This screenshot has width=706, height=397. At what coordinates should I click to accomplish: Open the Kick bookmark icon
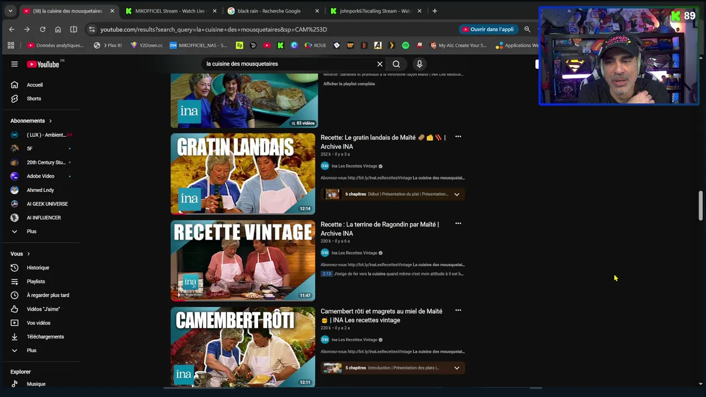(280, 45)
